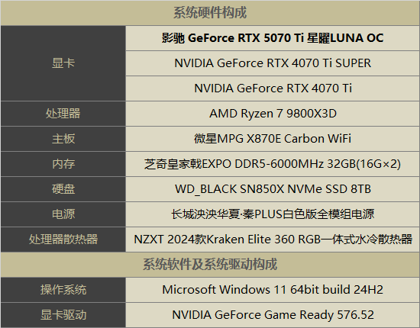Click NVIDIA GeForce RTX 4070 Ti SUPER row
Viewport: 420px width, 328px height.
pos(273,63)
